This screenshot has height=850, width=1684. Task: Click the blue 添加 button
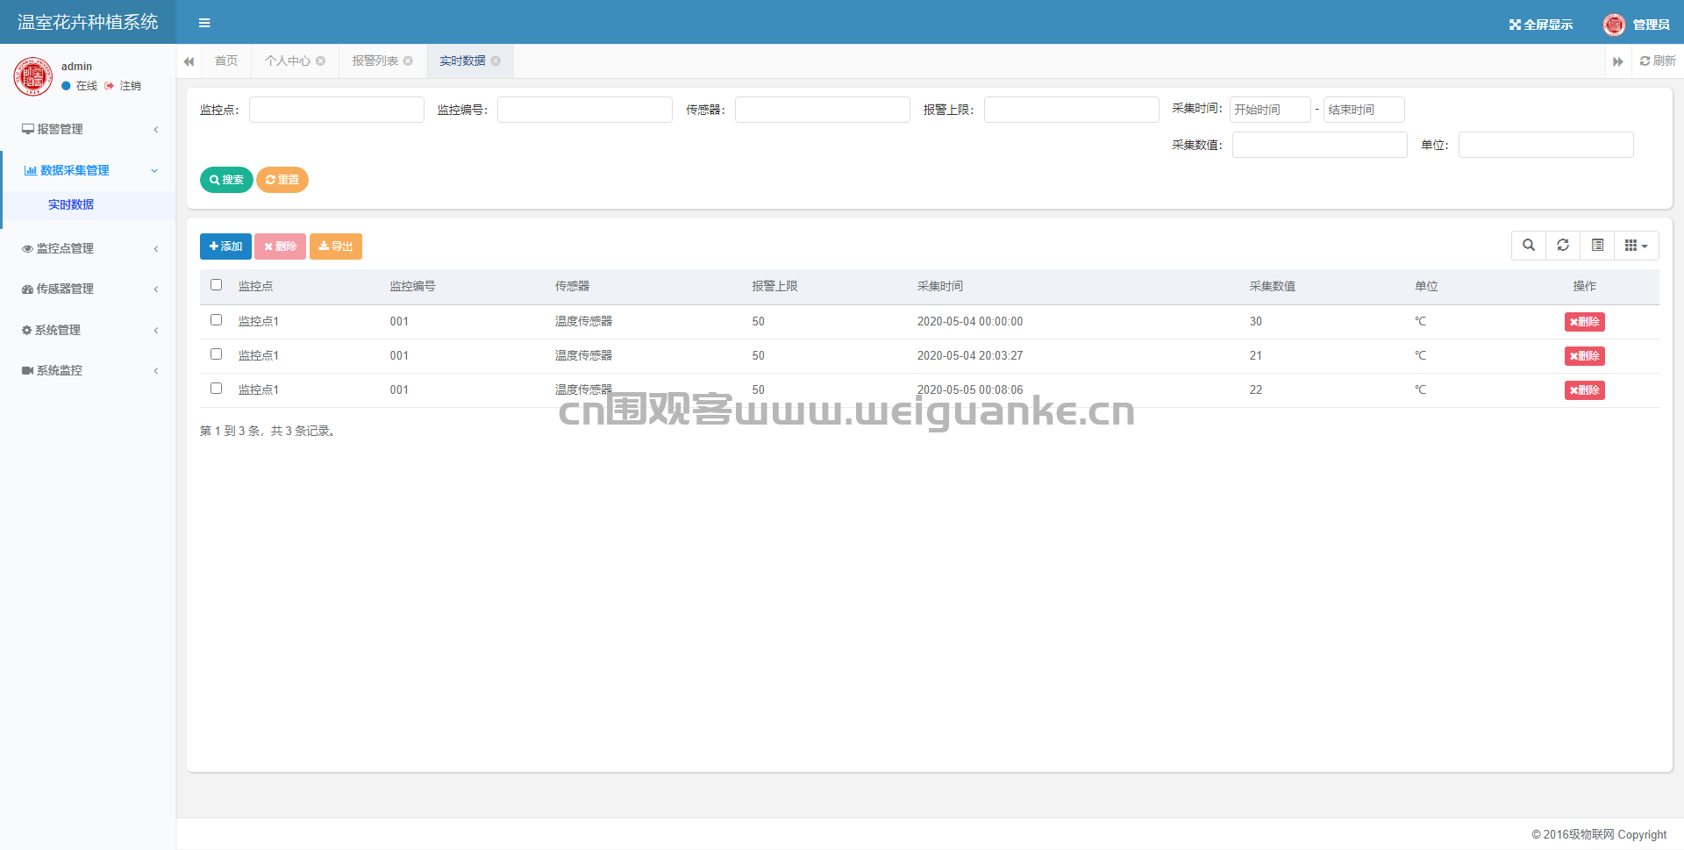[x=225, y=246]
